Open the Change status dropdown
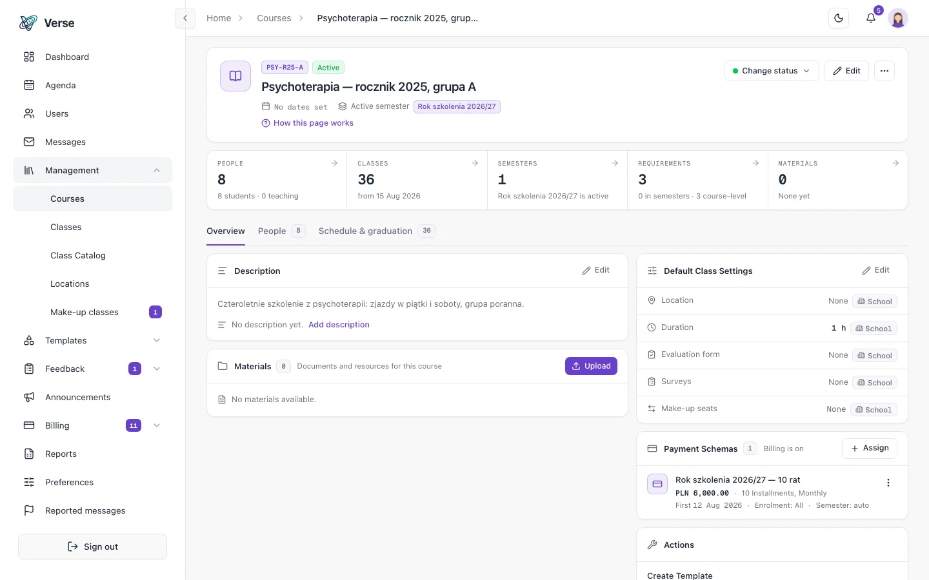Image resolution: width=929 pixels, height=580 pixels. click(772, 71)
